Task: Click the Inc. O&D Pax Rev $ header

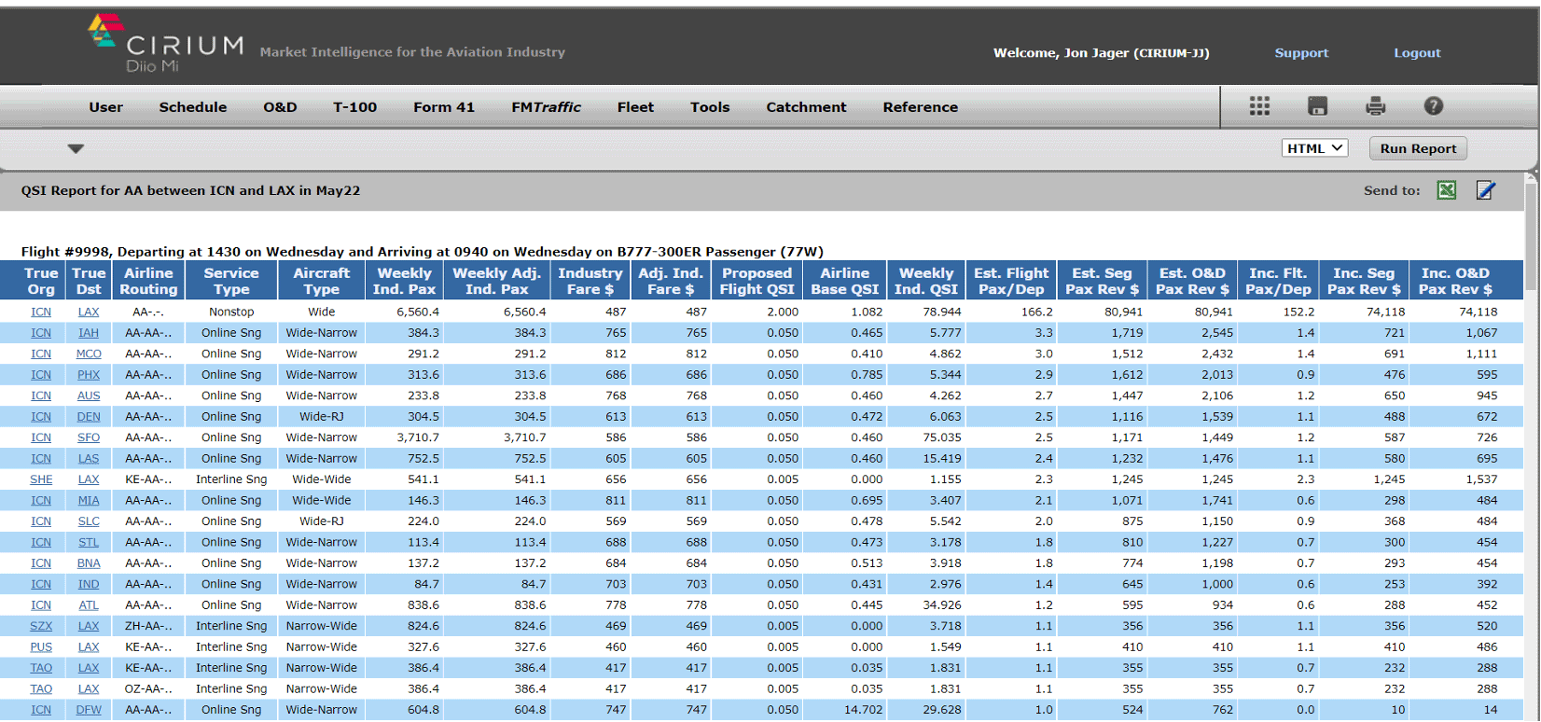Action: [1455, 281]
